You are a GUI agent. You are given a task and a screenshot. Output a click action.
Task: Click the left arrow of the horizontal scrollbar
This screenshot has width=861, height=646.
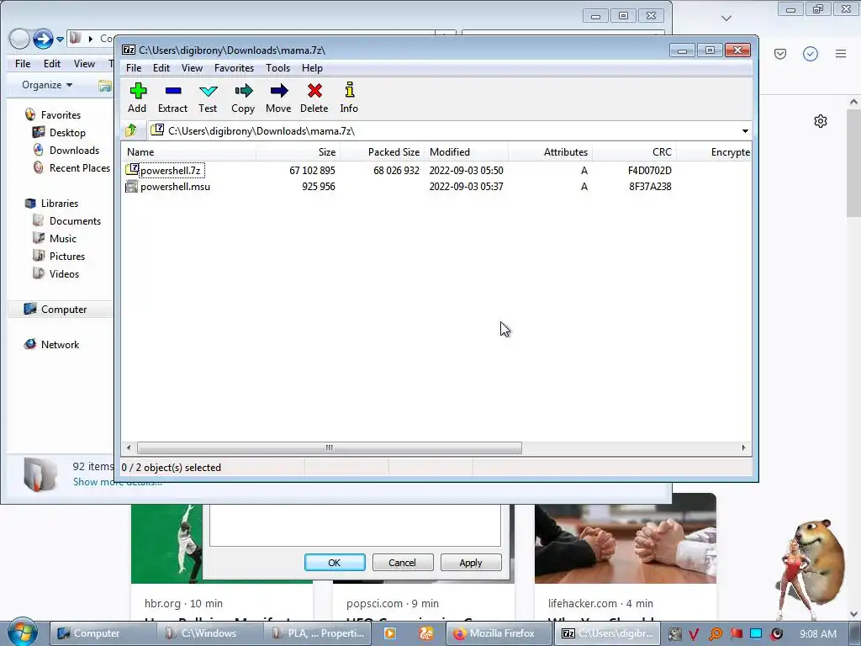(129, 447)
